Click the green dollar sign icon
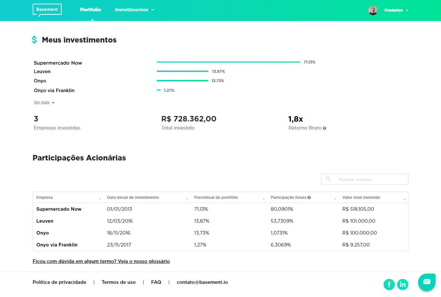Screen dimensions: 441x297 [34, 40]
